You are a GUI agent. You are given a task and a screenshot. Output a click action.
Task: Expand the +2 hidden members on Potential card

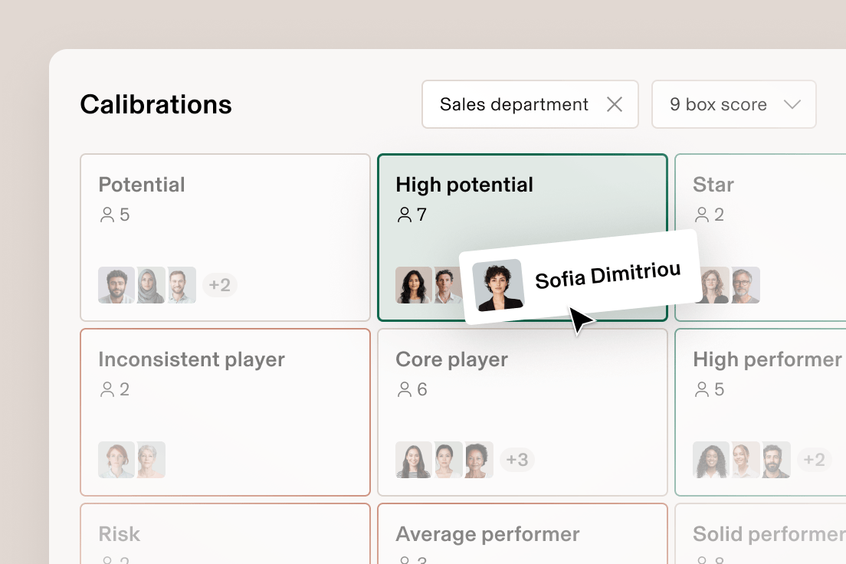tap(220, 285)
